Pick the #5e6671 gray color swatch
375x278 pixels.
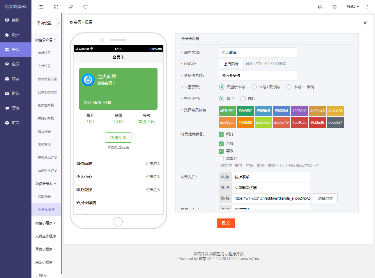click(x=335, y=122)
